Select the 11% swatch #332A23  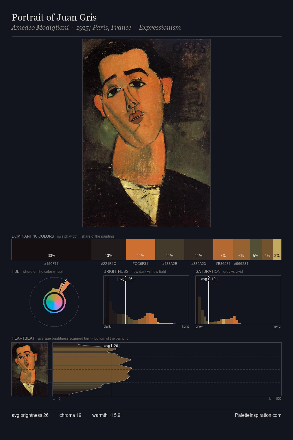199,250
